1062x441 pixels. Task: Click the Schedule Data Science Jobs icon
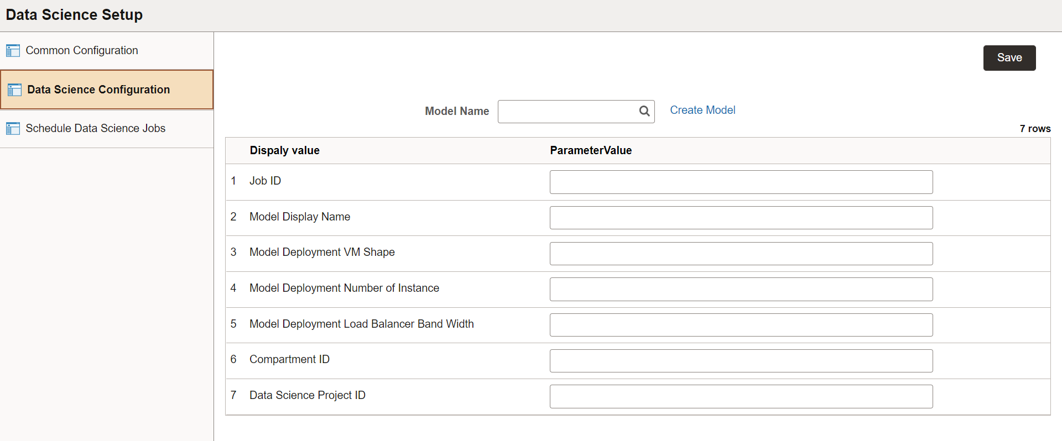pyautogui.click(x=13, y=129)
